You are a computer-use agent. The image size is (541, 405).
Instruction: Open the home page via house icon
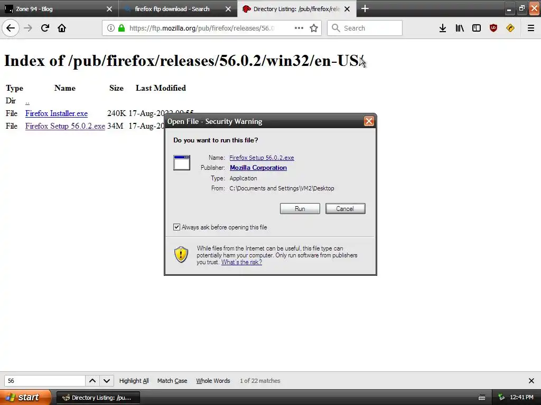(x=62, y=28)
